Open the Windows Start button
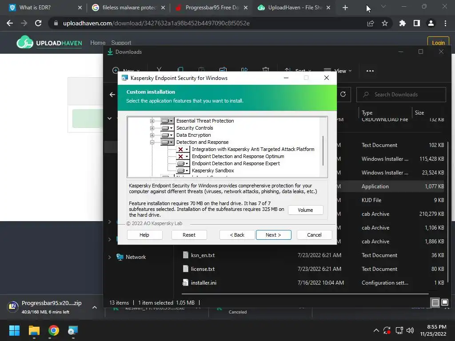 tap(14, 330)
